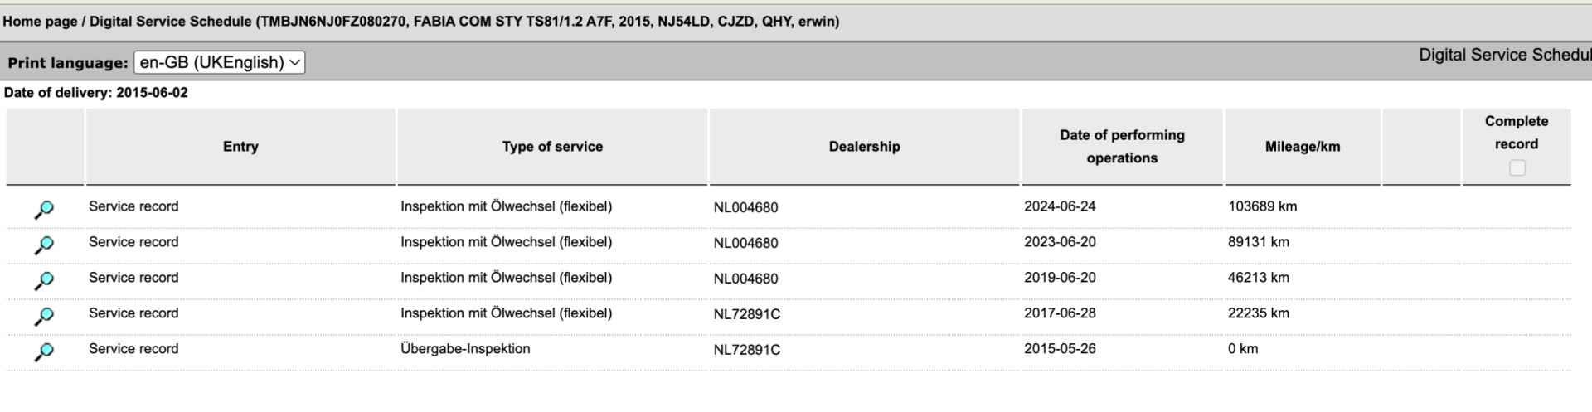The width and height of the screenshot is (1592, 412).
Task: Open magnifier for the 89131 km service record
Action: 44,245
